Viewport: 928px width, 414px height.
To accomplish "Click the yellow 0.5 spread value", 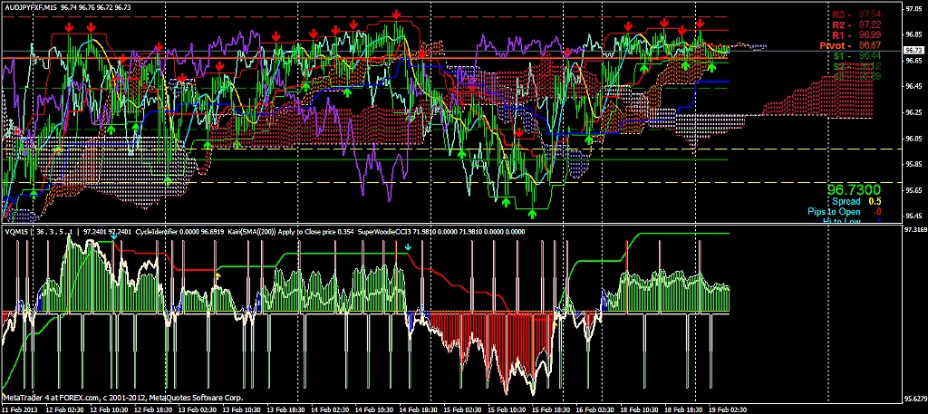I will [875, 202].
